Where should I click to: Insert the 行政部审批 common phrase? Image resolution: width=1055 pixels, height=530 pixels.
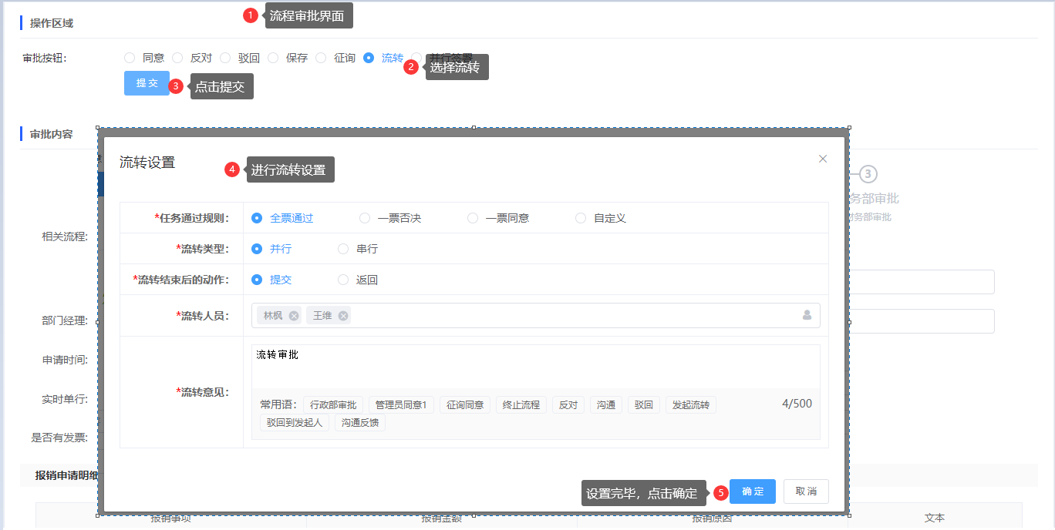(x=333, y=405)
